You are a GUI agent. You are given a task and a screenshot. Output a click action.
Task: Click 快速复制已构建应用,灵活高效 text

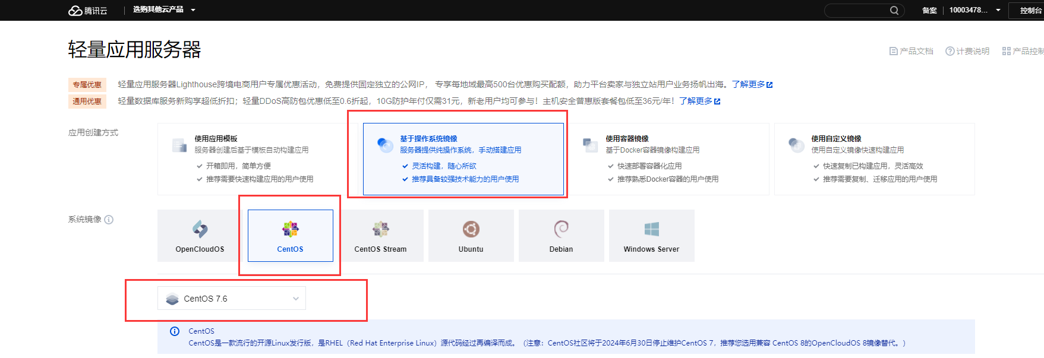873,166
